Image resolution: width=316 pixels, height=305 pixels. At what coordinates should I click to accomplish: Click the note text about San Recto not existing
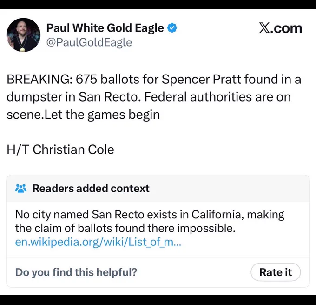[x=150, y=221]
